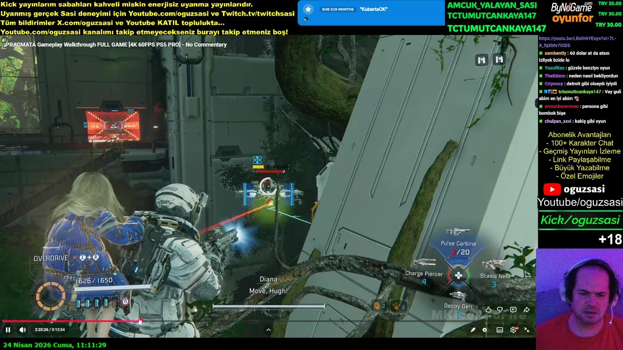Click the PRAGMATA Gameplay Walkthrough video title
Screen dimensions: 623x350
(x=116, y=45)
